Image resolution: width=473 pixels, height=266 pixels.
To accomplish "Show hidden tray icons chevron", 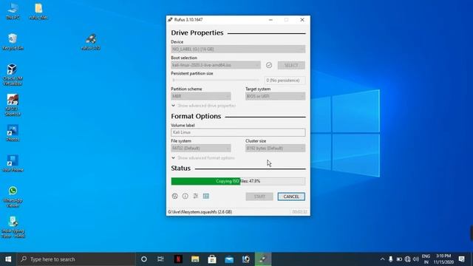I will click(382, 259).
